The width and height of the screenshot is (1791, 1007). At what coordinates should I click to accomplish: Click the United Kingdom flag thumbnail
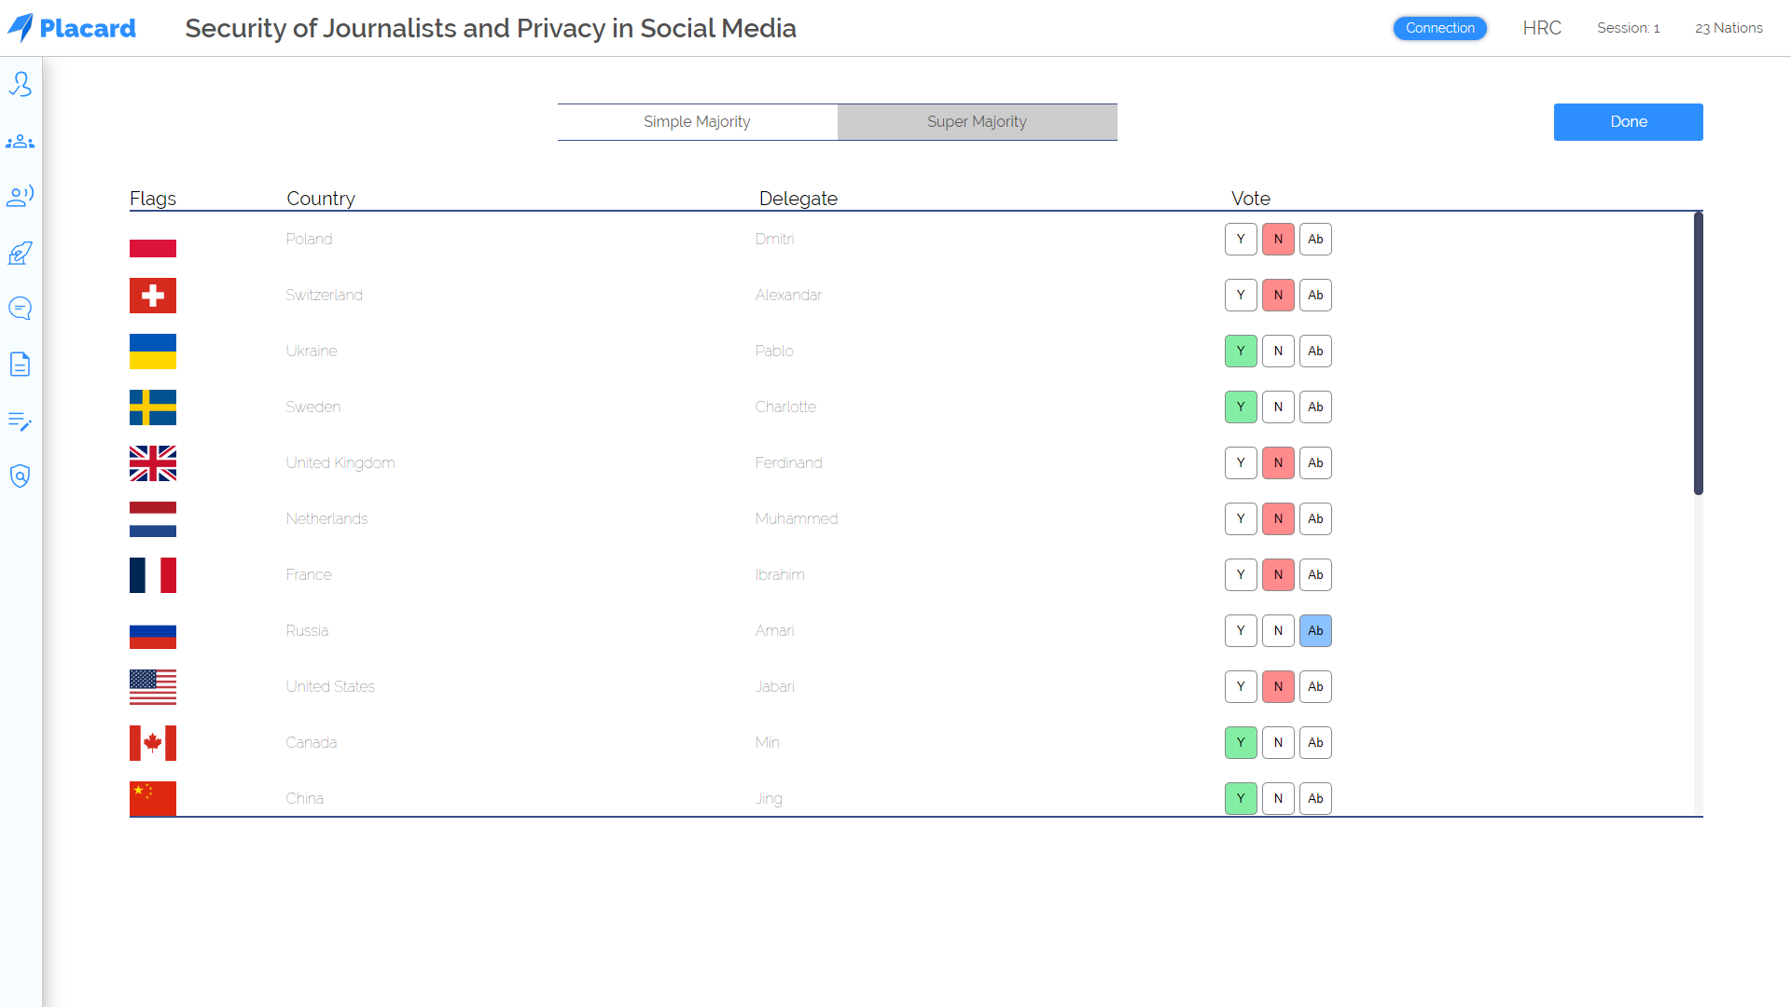click(x=153, y=463)
